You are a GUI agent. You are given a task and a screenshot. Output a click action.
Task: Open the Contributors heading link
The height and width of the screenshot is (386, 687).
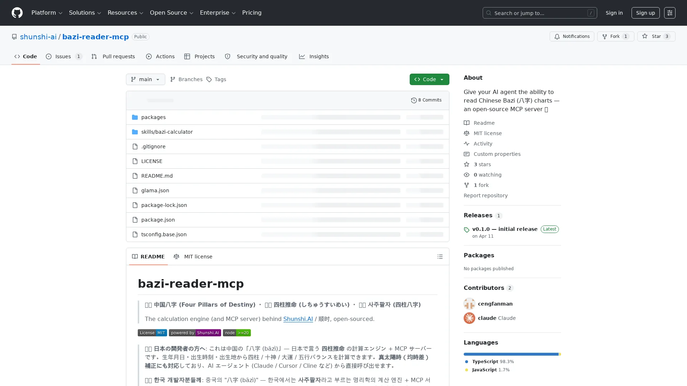[x=489, y=288]
